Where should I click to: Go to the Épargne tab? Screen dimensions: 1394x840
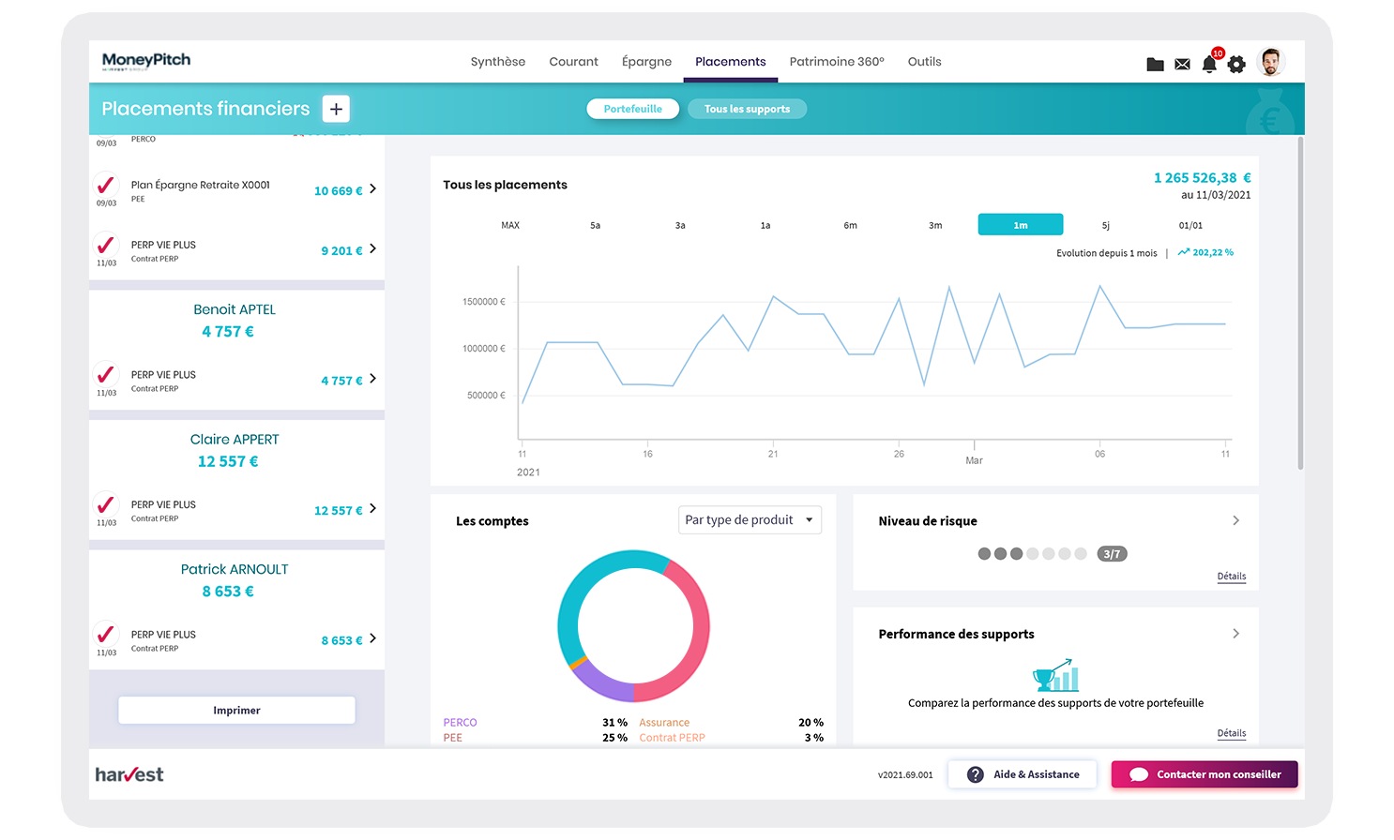pos(646,62)
